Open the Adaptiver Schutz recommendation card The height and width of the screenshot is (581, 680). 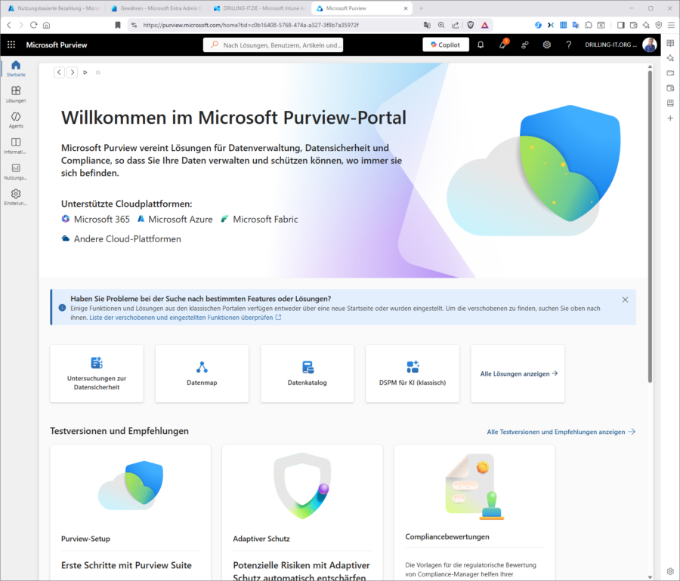click(x=302, y=512)
